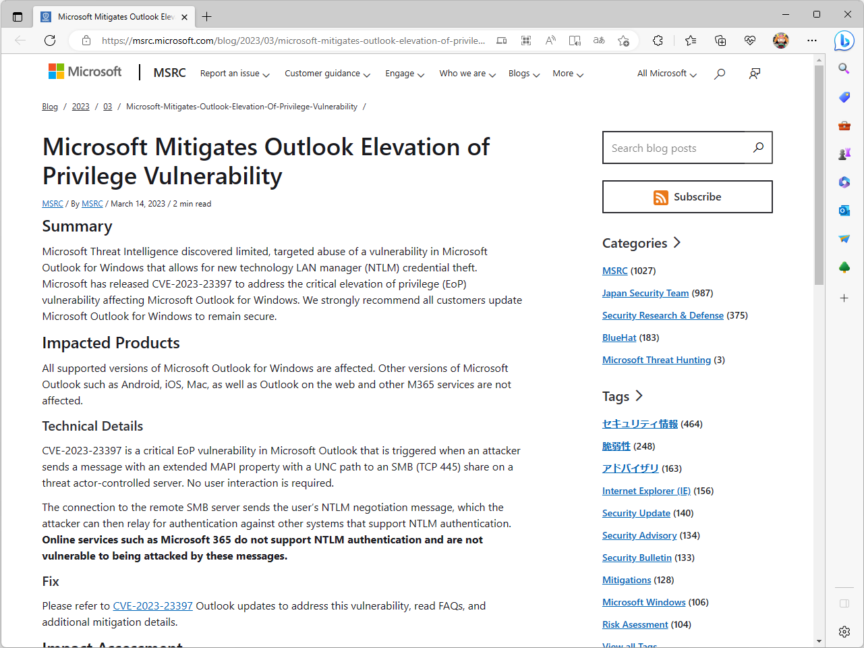Launch Browser essentials heart icon
Image resolution: width=864 pixels, height=648 pixels.
(750, 40)
